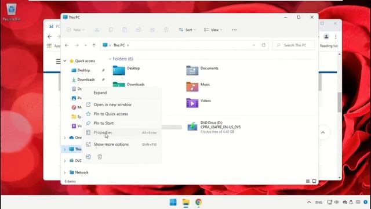Click the Copy icon in toolbar
371x209 pixels.
pyautogui.click(x=111, y=30)
